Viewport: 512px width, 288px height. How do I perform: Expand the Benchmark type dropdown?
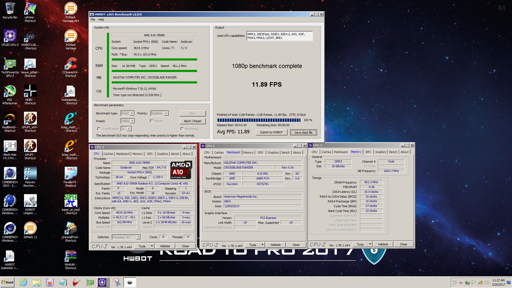pyautogui.click(x=132, y=113)
